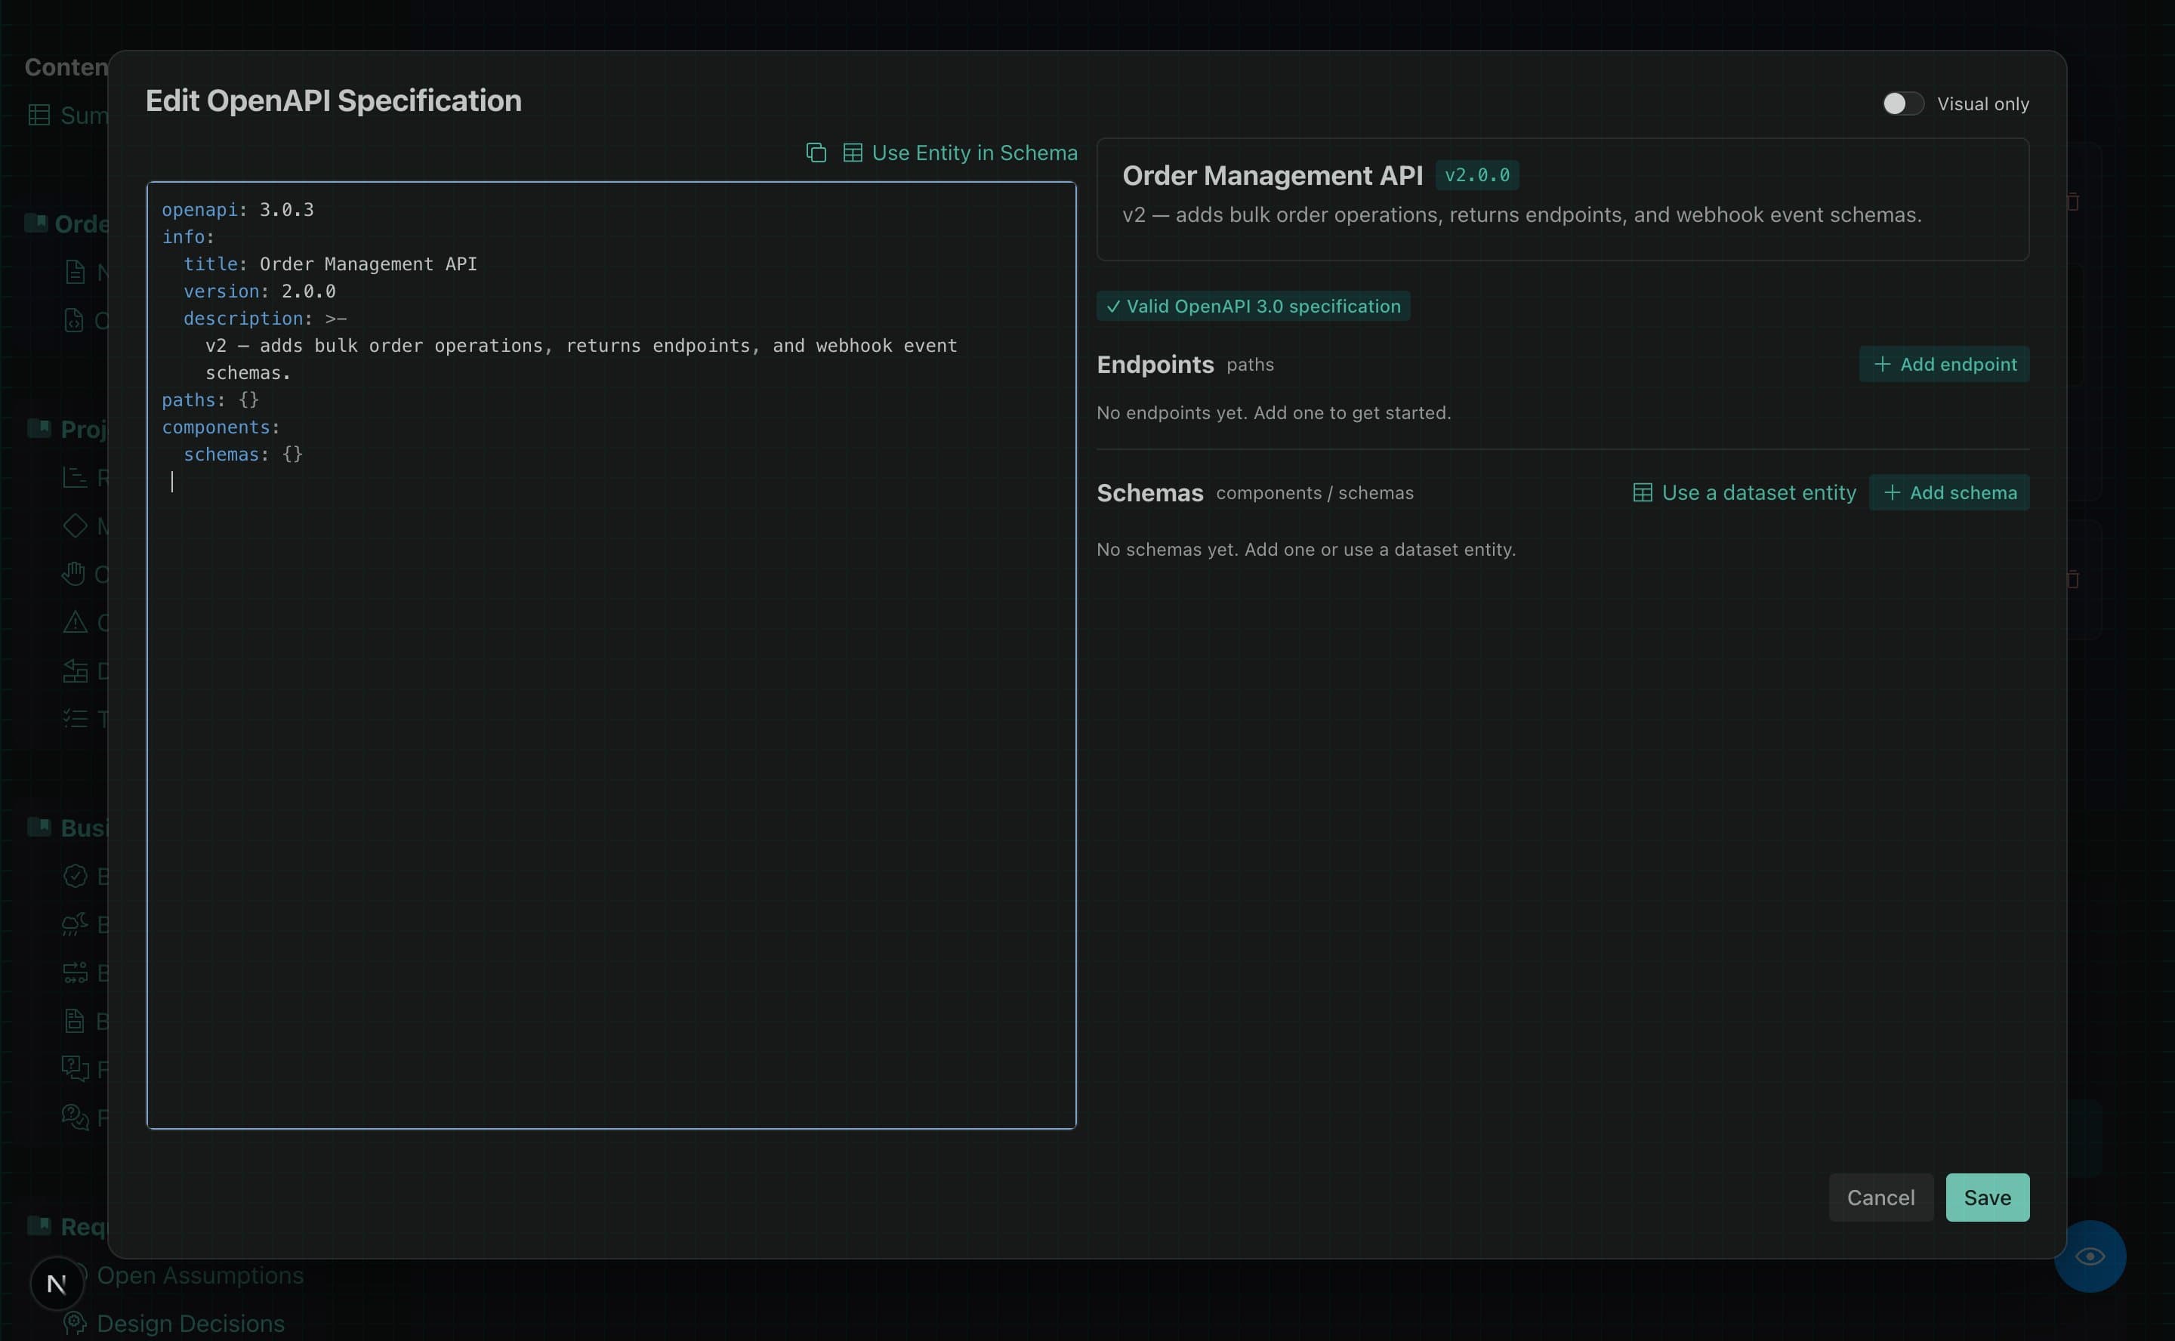This screenshot has width=2175, height=1341.
Task: Click the 'No endpoints yet' message
Action: pos(1273,412)
